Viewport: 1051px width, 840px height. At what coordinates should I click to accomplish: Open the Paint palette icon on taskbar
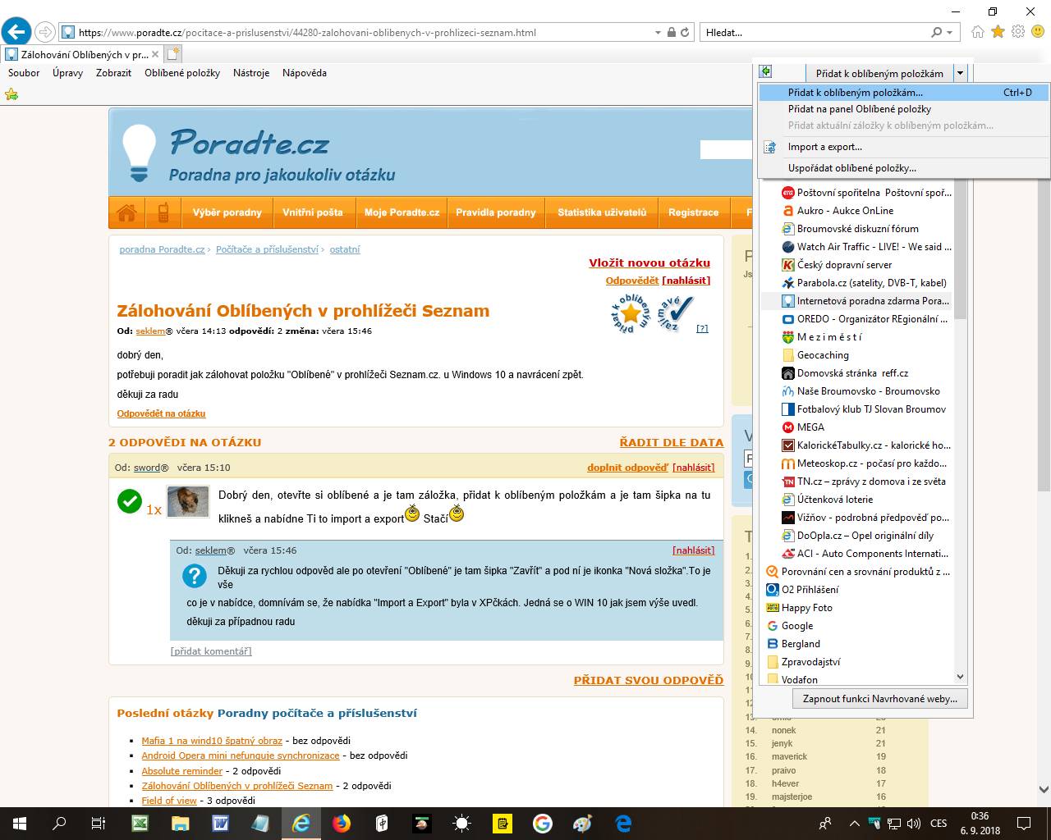pos(582,824)
